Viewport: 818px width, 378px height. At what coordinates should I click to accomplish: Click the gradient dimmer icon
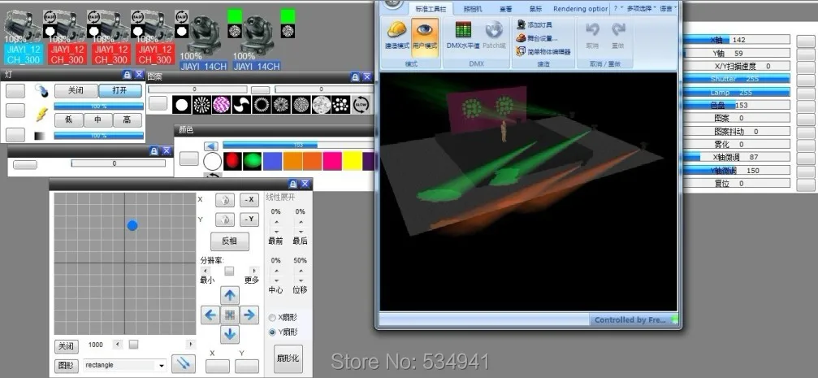click(x=40, y=136)
